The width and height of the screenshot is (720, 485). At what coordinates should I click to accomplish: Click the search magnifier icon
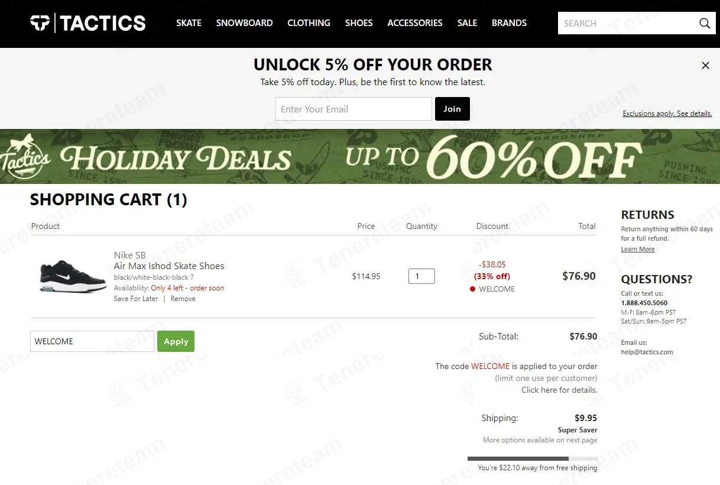705,23
